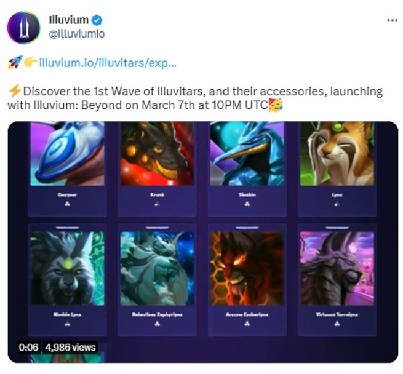The width and height of the screenshot is (403, 374).
Task: Click the tier icon under Geyyser
Action: coord(67,204)
